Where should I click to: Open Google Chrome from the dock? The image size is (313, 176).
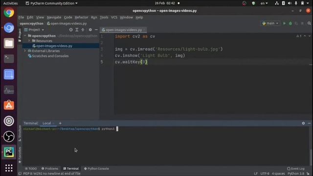point(9,12)
